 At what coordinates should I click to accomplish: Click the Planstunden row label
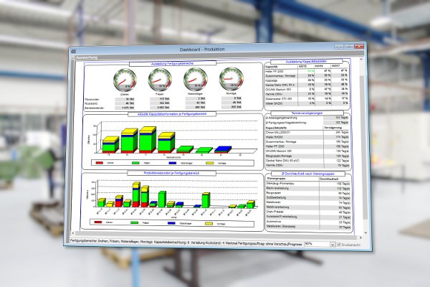tap(92, 100)
